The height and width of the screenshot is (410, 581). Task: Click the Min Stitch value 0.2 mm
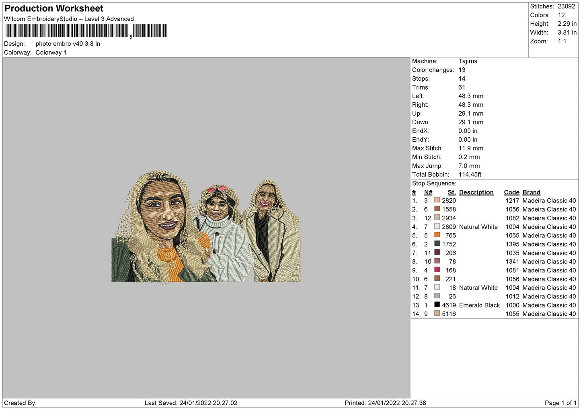click(x=469, y=157)
